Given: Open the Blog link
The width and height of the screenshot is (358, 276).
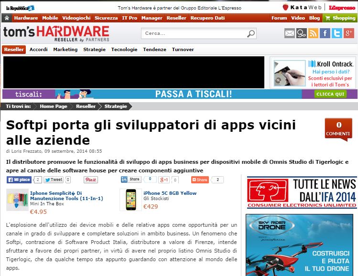Looking at the screenshot, I should [x=315, y=18].
